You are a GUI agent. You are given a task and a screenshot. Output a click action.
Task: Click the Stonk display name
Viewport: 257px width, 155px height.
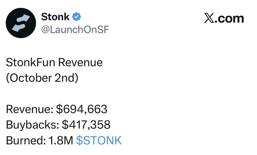click(x=55, y=17)
